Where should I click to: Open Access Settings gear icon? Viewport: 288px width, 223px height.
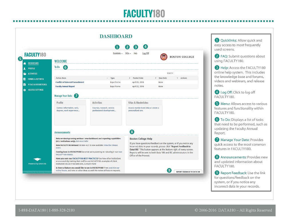25,90
